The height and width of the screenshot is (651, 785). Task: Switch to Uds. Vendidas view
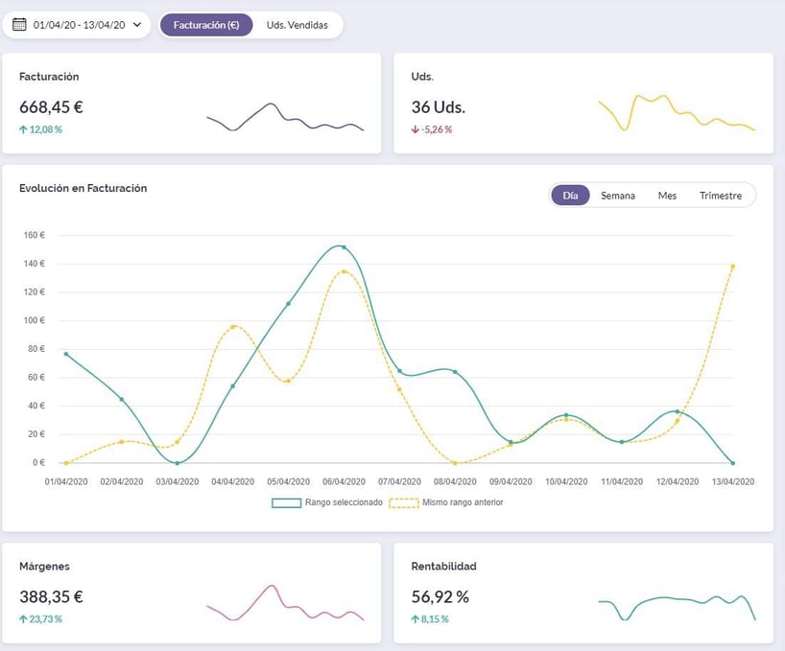[x=297, y=25]
